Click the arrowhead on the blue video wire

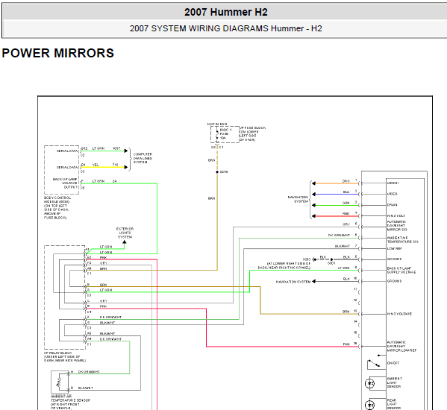[313, 194]
